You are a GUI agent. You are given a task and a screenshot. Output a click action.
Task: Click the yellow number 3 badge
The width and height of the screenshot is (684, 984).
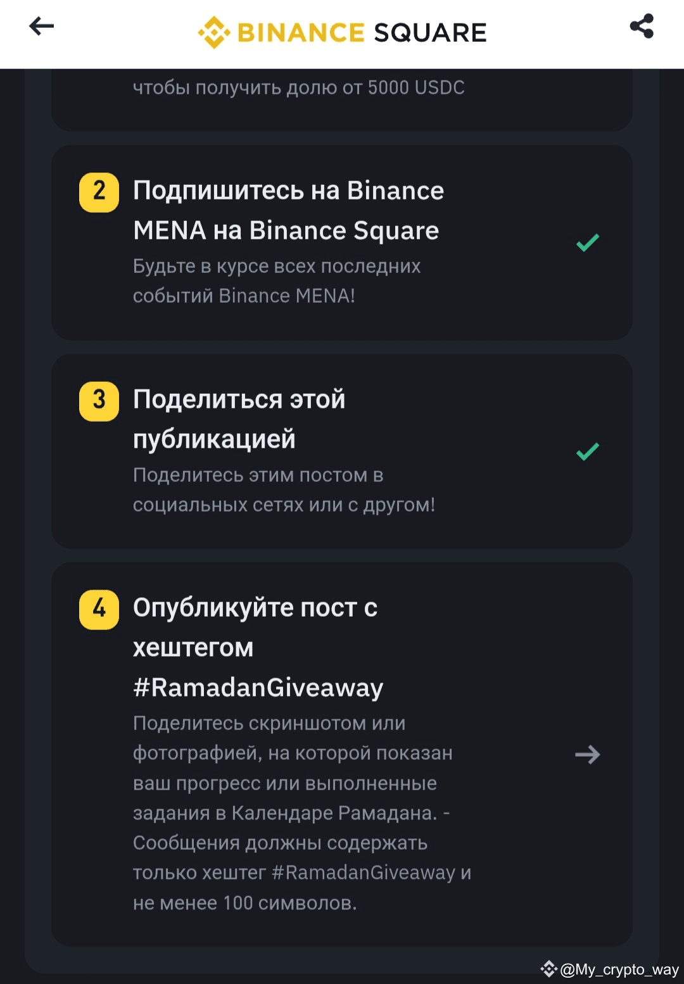tap(99, 401)
